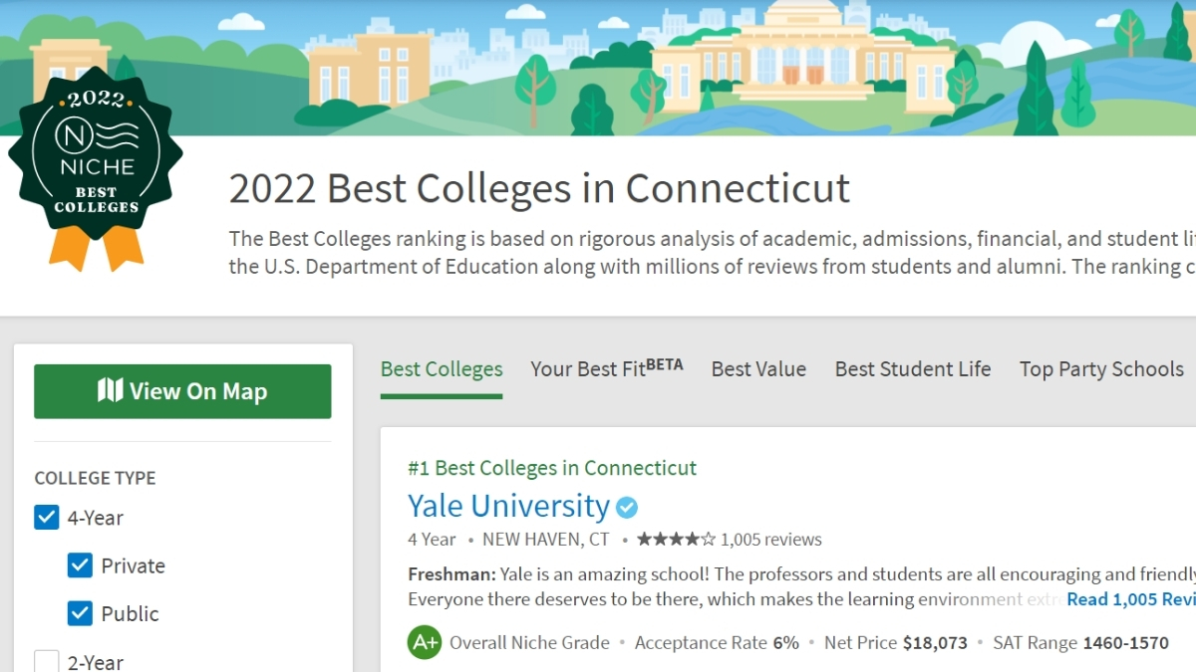Uncheck the 4-Year college type checkbox
Viewport: 1196px width, 672px height.
[x=47, y=518]
